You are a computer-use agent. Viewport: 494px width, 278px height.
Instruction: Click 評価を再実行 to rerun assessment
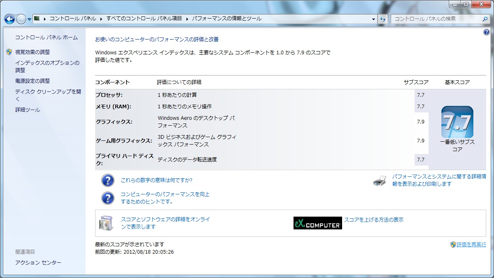coord(471,245)
